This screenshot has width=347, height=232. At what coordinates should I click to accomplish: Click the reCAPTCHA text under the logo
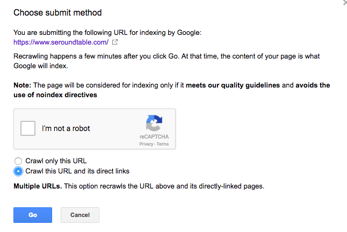(x=154, y=138)
